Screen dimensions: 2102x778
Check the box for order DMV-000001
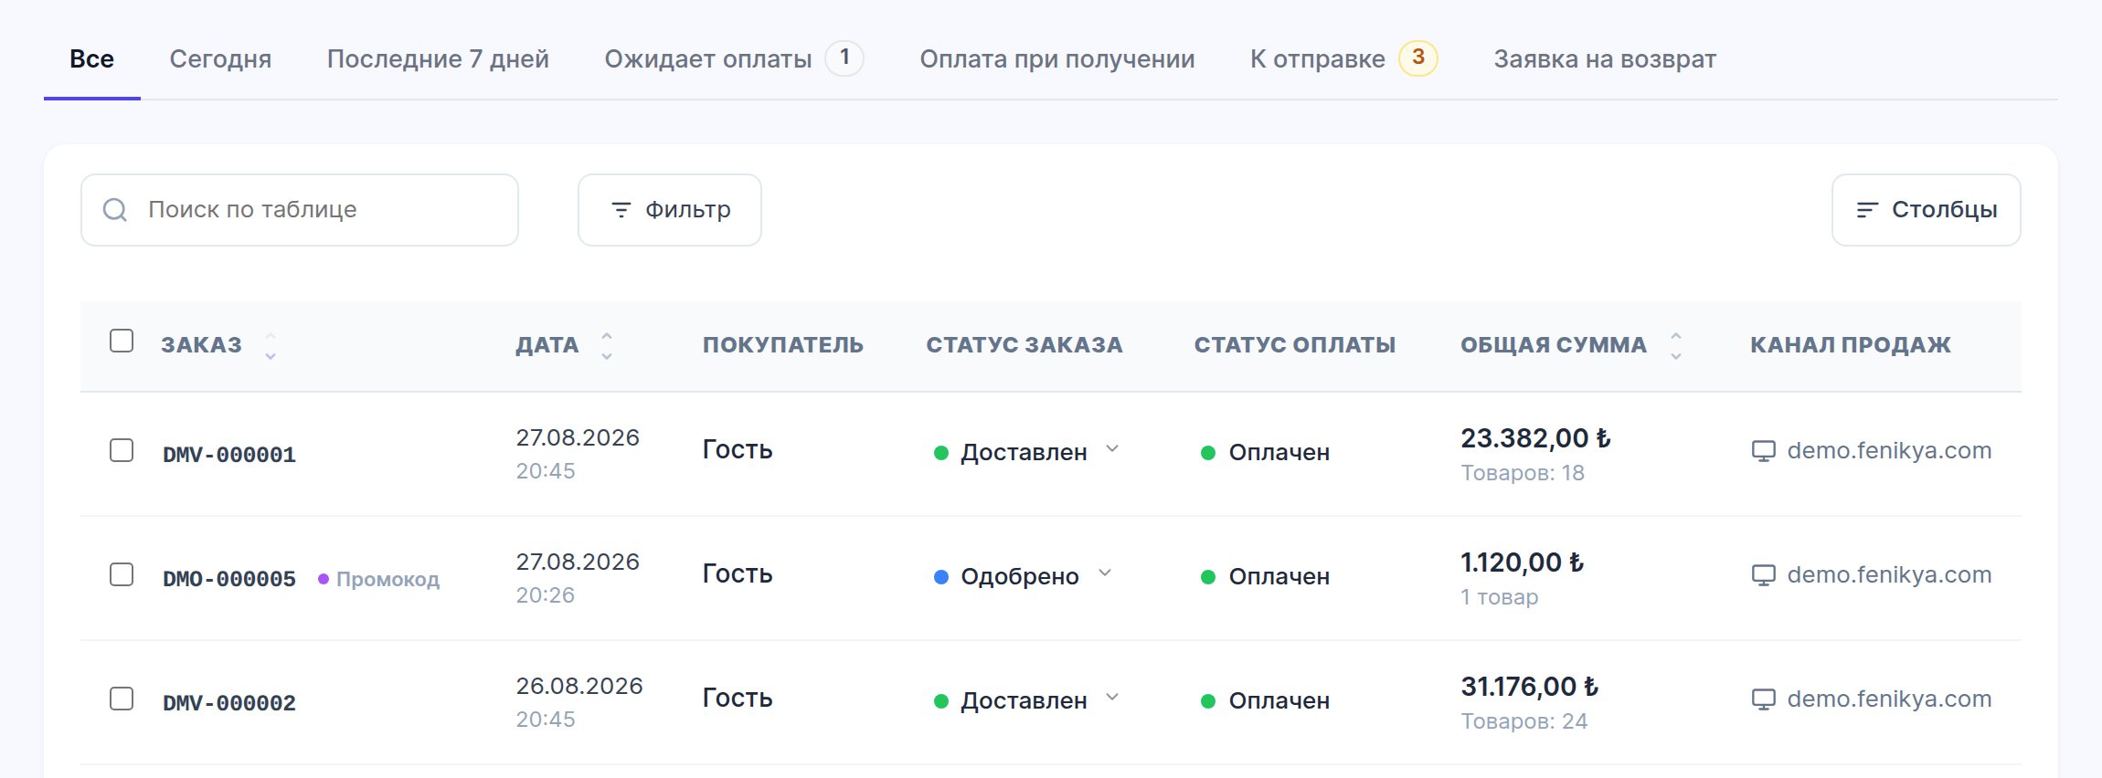click(122, 450)
